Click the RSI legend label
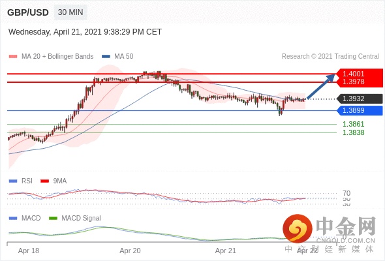The width and height of the screenshot is (385, 261). coord(27,181)
